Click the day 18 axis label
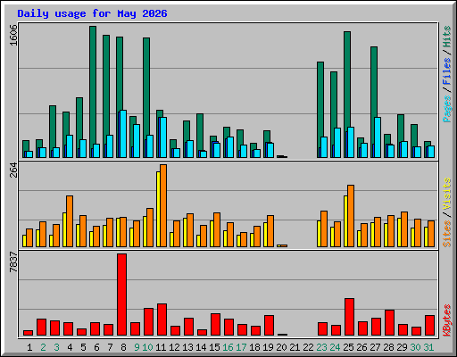The width and height of the screenshot is (457, 357). point(254,347)
